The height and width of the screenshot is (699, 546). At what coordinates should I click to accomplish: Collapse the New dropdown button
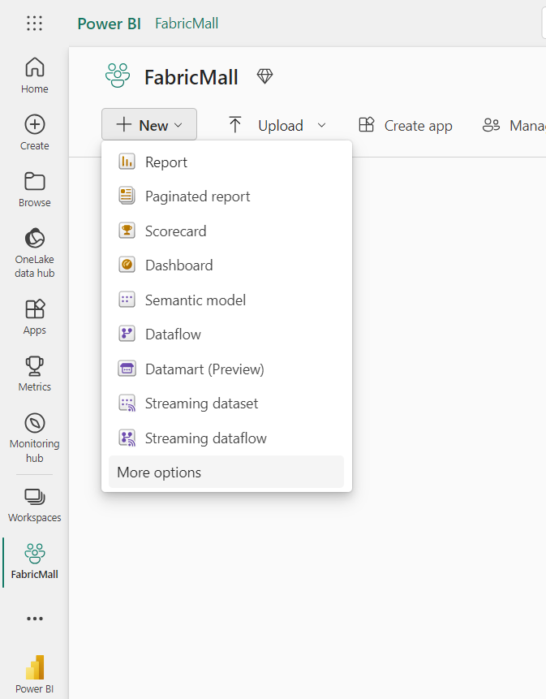tap(149, 124)
